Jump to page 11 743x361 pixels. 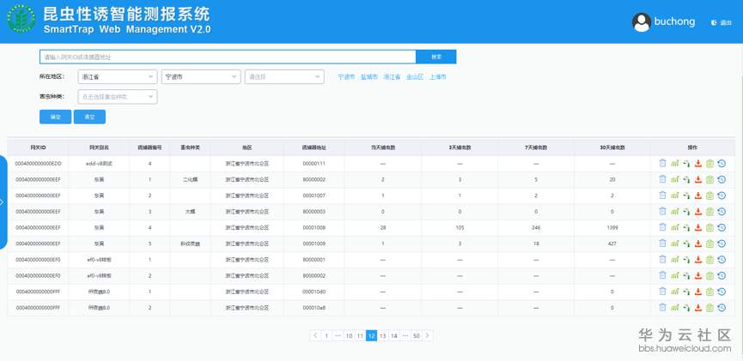pyautogui.click(x=360, y=335)
